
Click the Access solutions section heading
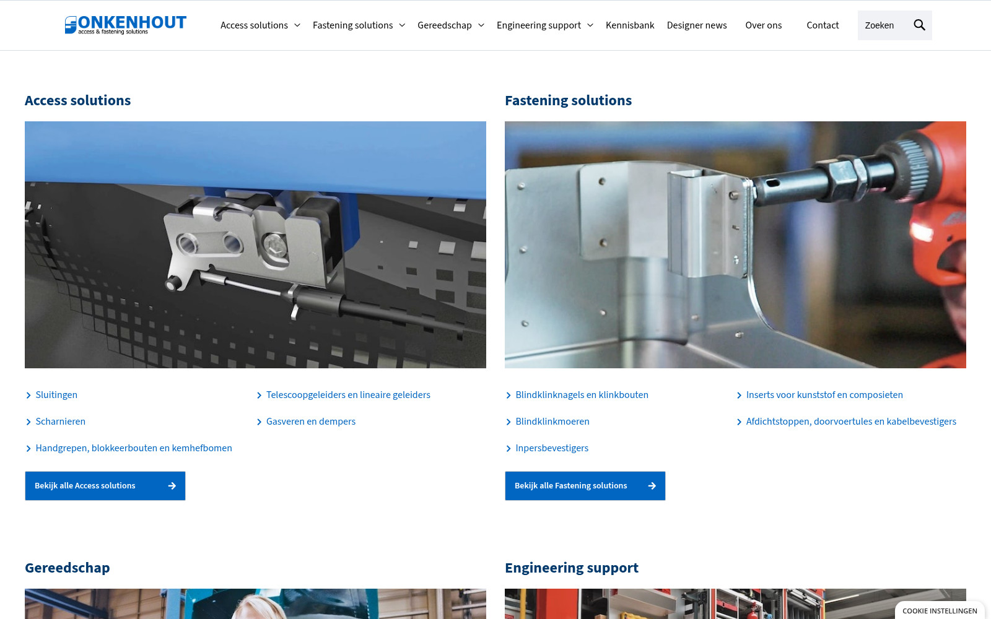pyautogui.click(x=78, y=100)
